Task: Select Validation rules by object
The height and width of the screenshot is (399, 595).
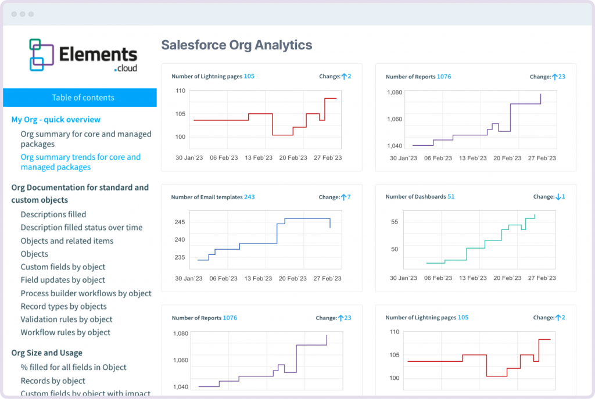Action: pyautogui.click(x=66, y=319)
